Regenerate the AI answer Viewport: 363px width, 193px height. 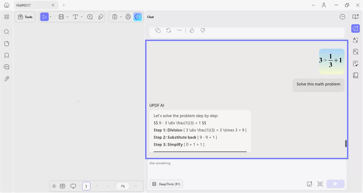(x=169, y=30)
